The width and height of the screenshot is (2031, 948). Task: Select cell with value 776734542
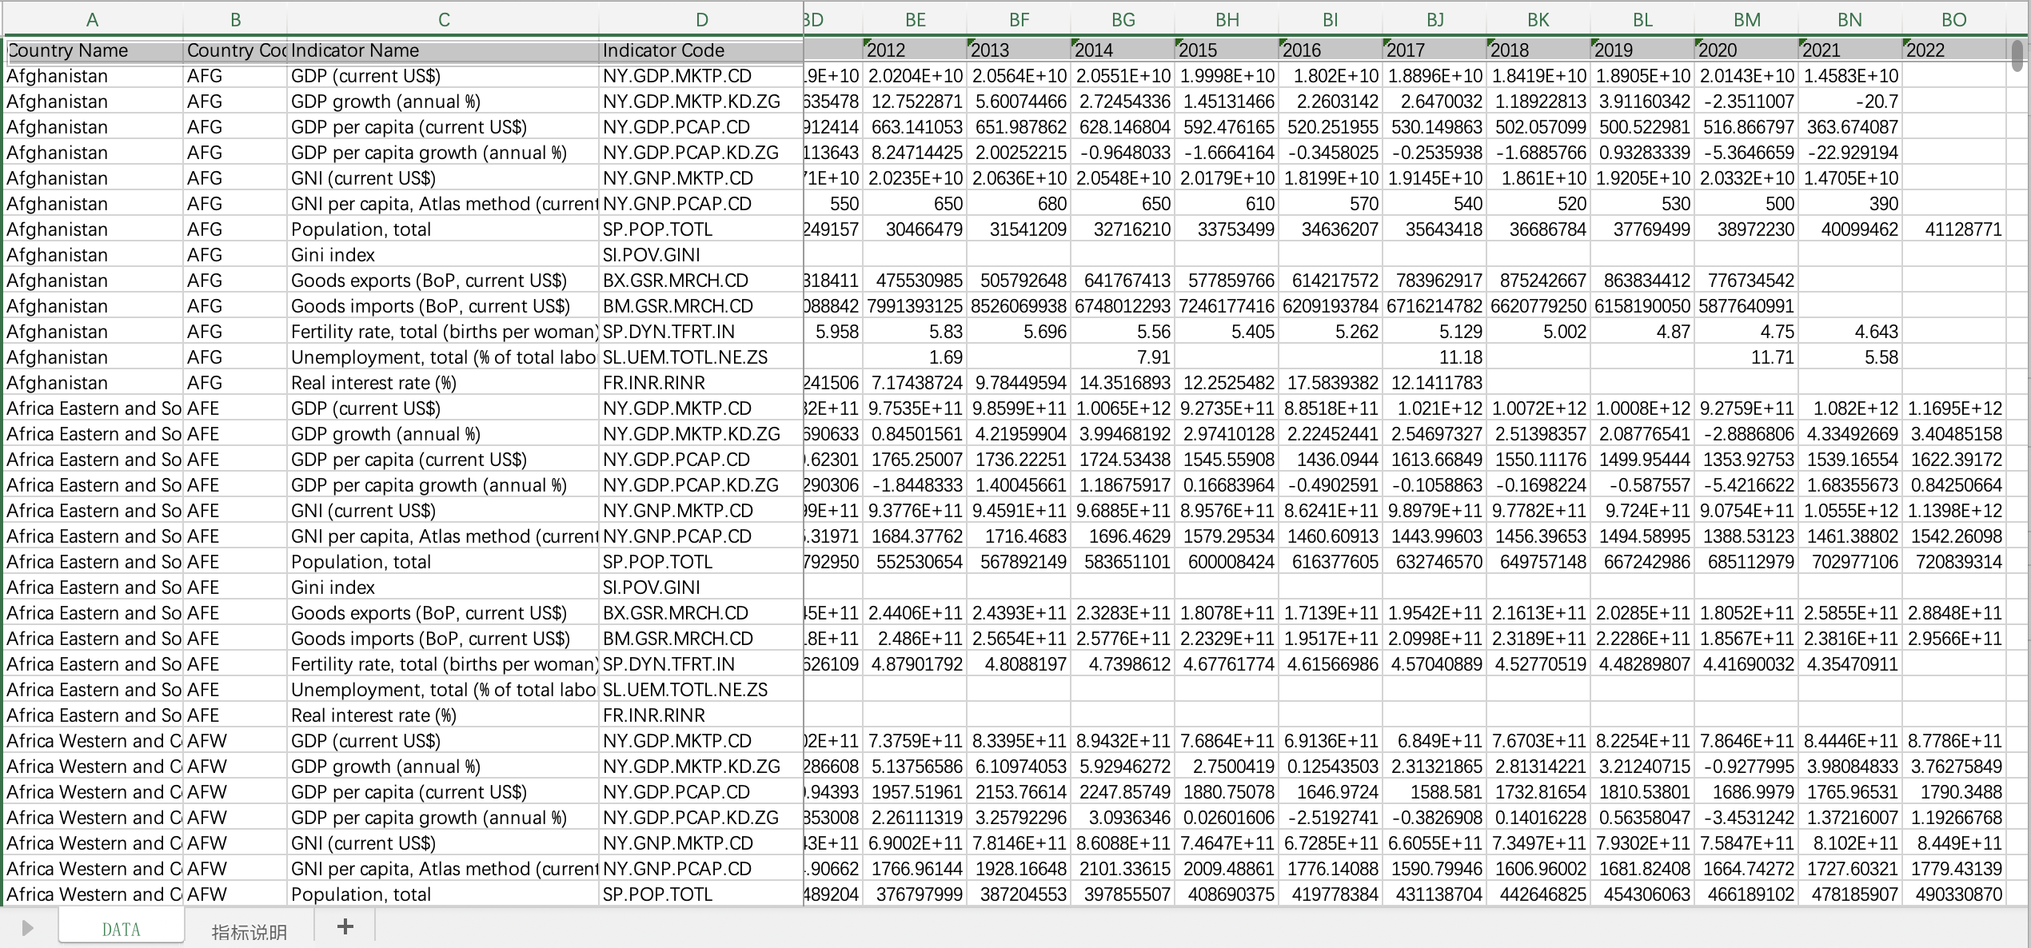click(x=1746, y=281)
